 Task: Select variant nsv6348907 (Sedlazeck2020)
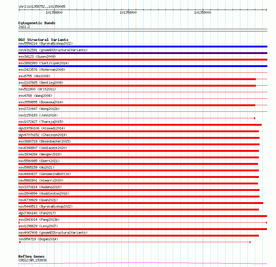(x=43, y=148)
